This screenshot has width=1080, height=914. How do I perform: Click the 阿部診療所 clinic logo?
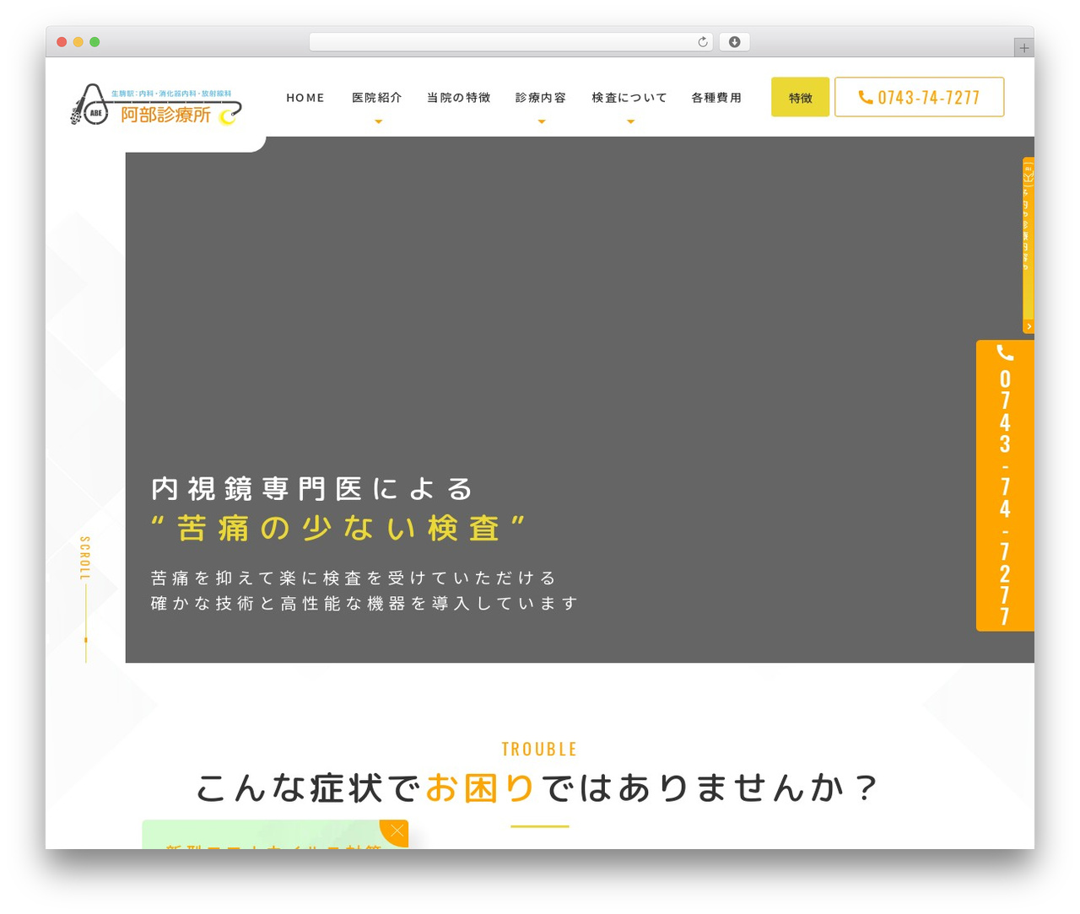coord(156,105)
